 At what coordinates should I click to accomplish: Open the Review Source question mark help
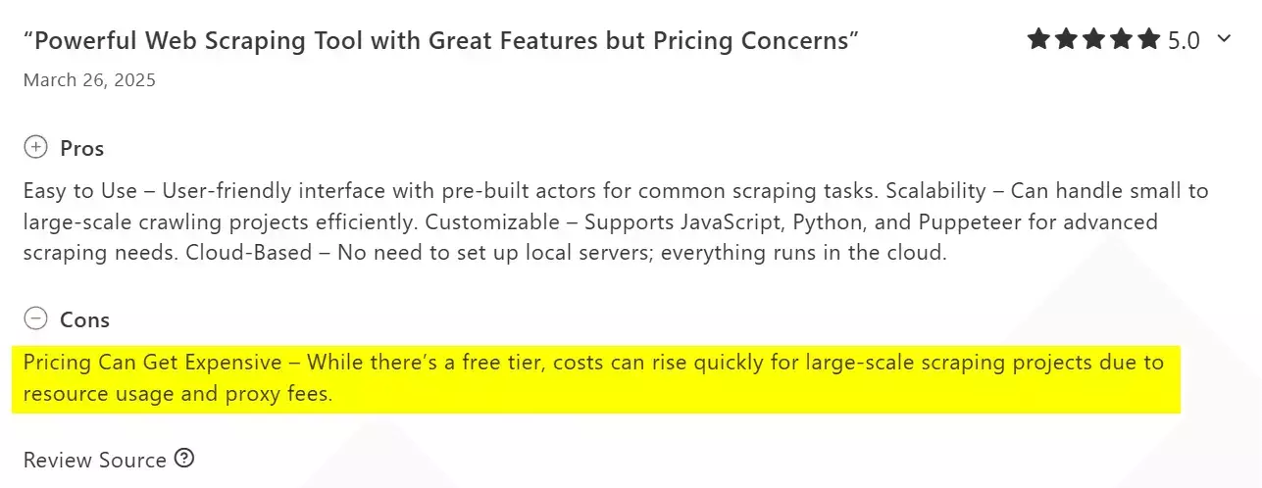[184, 458]
